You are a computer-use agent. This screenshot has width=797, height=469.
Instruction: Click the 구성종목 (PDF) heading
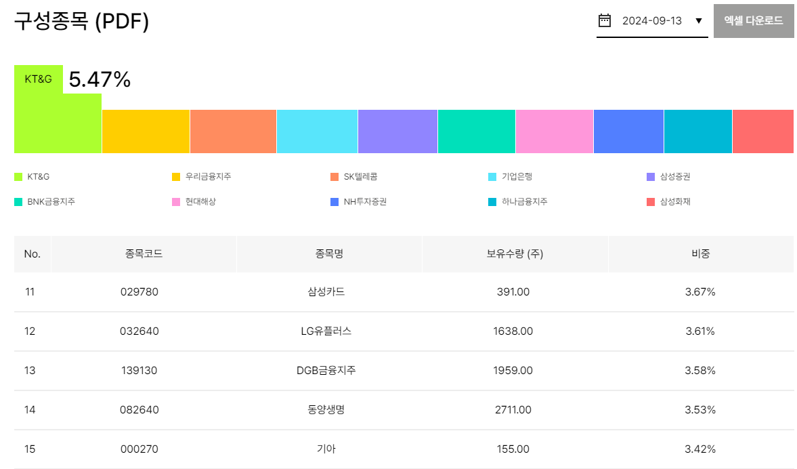pos(81,21)
